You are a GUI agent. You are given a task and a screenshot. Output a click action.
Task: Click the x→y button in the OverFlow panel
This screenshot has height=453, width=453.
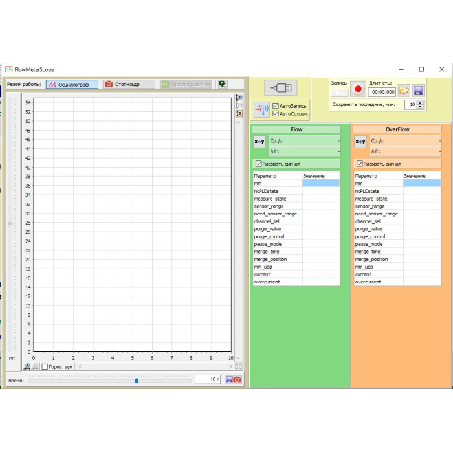pos(360,141)
